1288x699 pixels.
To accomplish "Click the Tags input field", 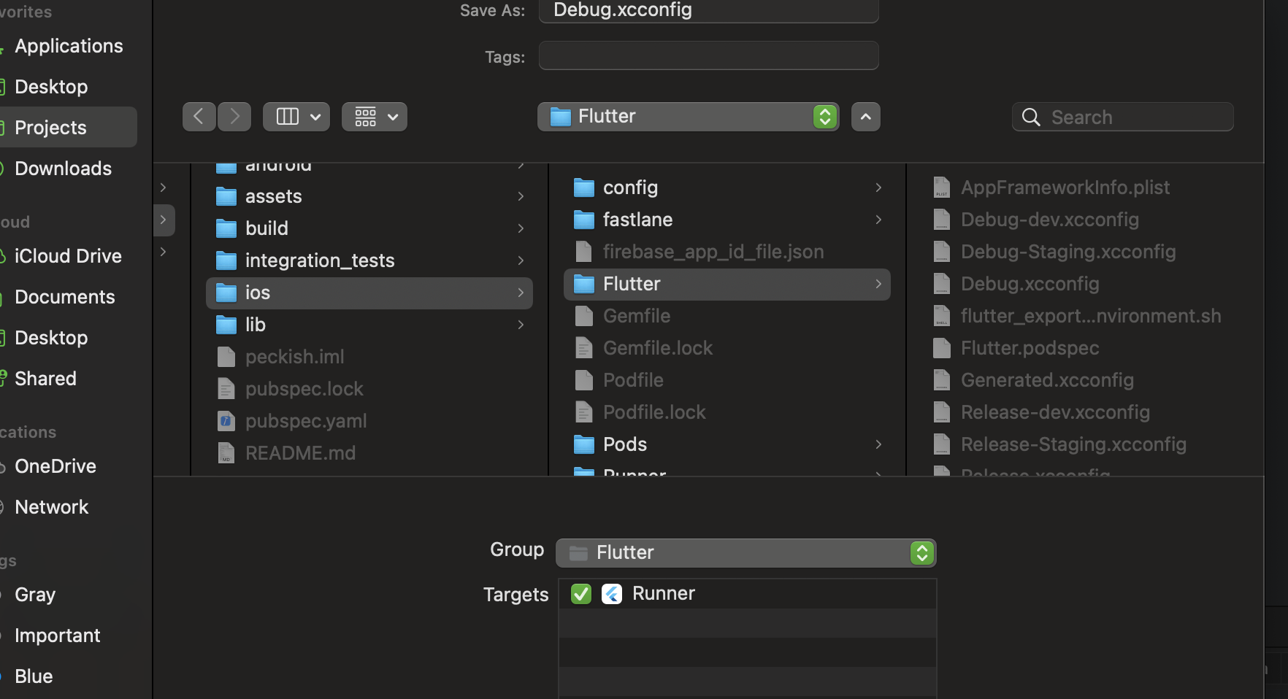I will [708, 56].
